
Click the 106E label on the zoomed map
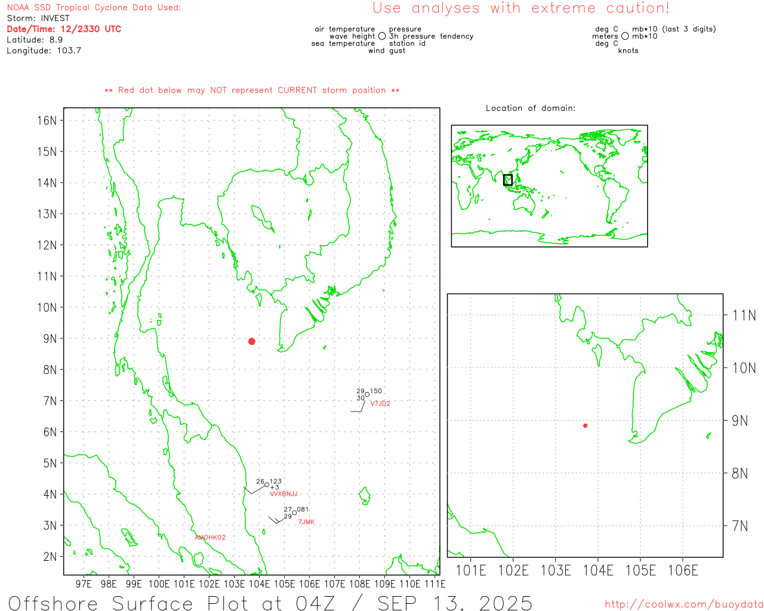point(683,570)
